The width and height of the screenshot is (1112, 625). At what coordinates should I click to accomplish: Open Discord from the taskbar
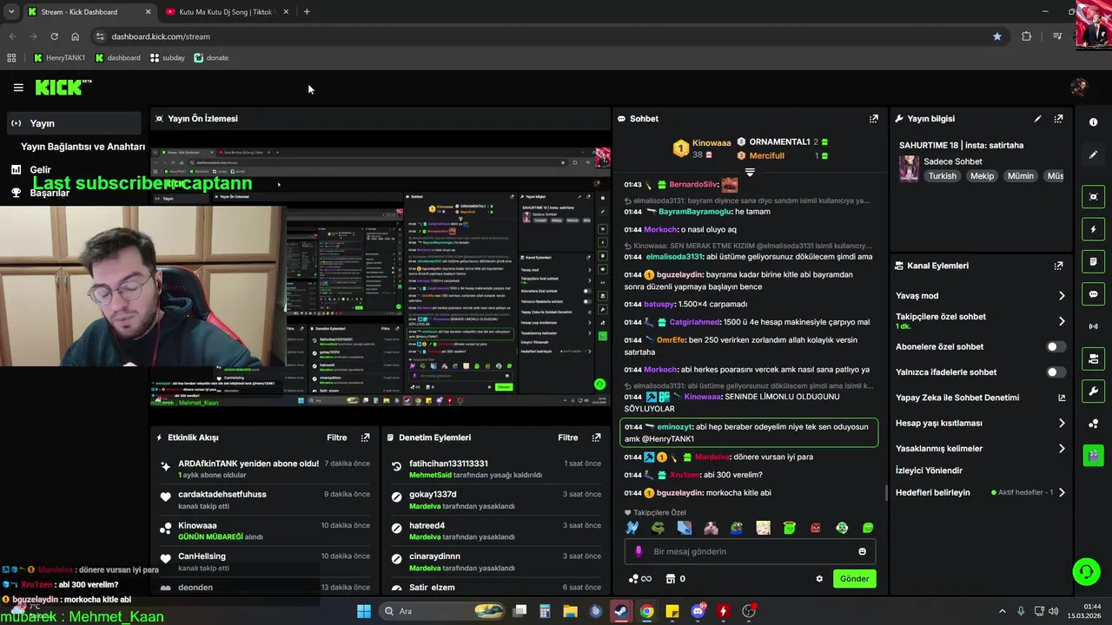coord(698,611)
